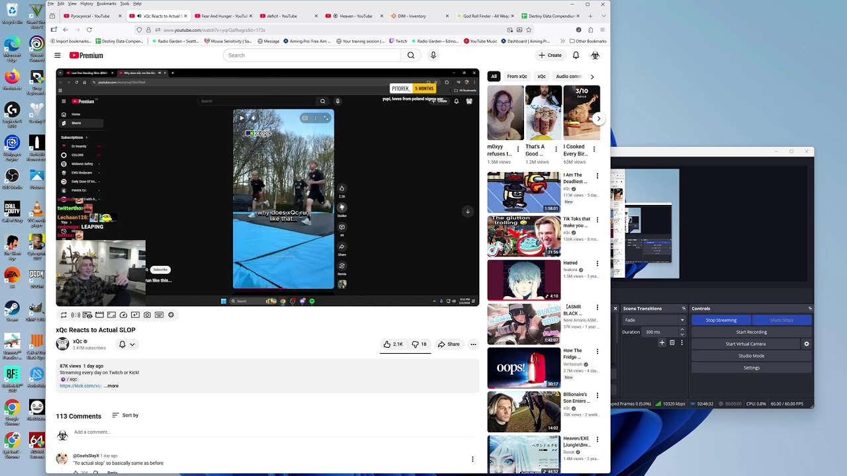Open Steam from the desktop
This screenshot has height=476, width=847.
tap(12, 309)
